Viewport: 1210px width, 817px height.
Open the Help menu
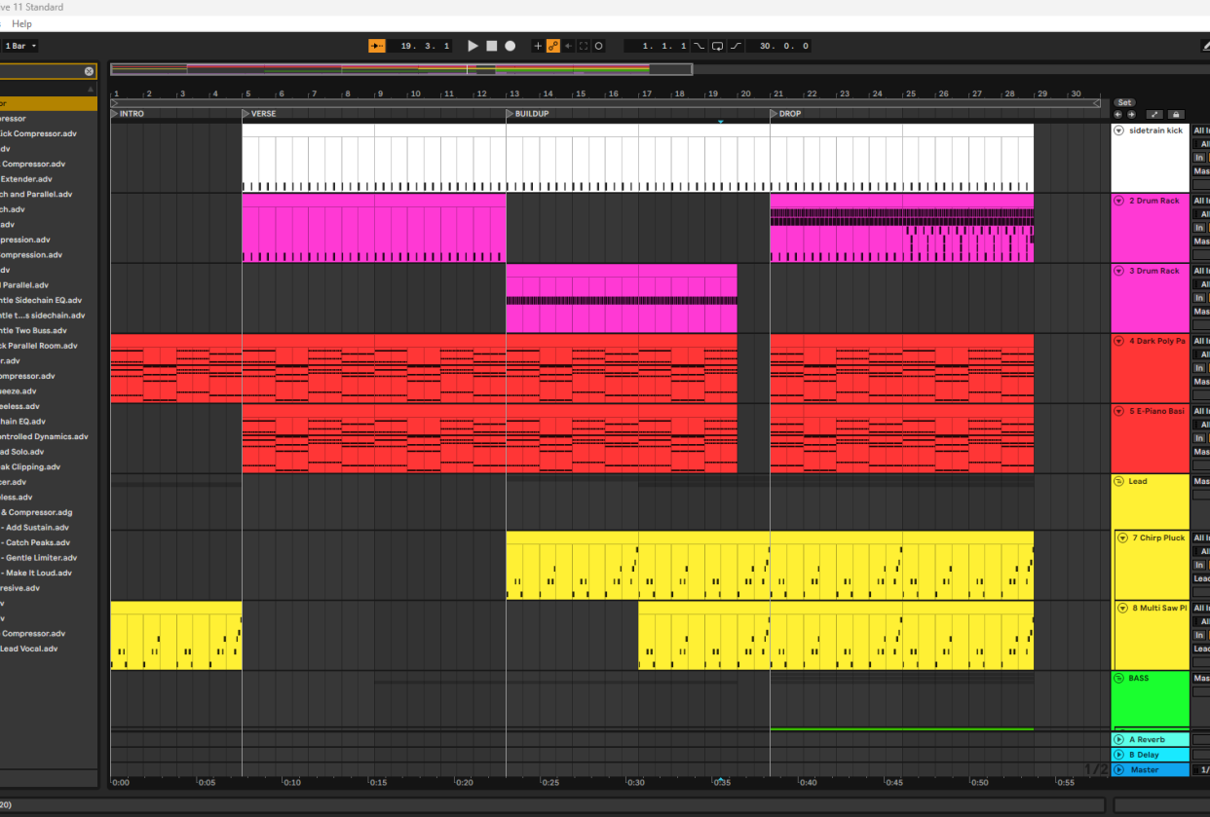point(21,23)
